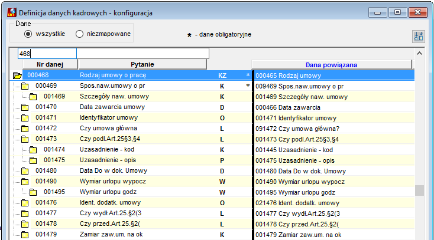Click folder icon of row 001475

[x=33, y=160]
